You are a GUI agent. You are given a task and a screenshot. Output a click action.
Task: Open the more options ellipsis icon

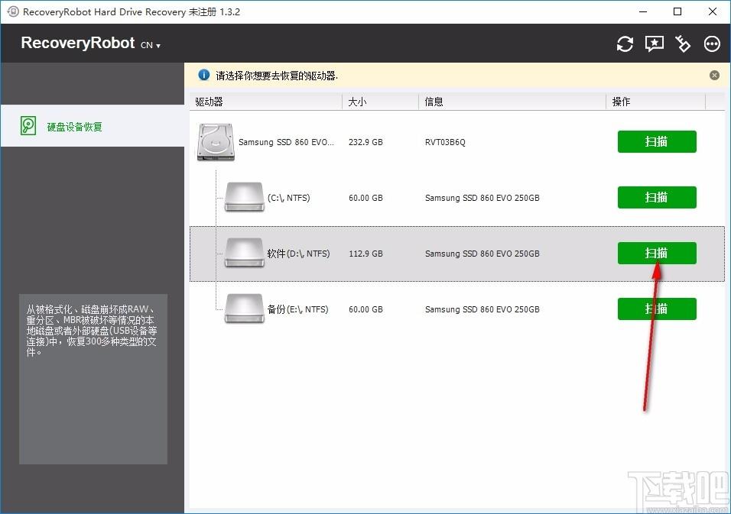tap(712, 44)
